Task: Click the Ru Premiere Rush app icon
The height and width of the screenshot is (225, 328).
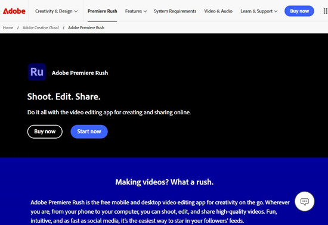Action: point(37,72)
